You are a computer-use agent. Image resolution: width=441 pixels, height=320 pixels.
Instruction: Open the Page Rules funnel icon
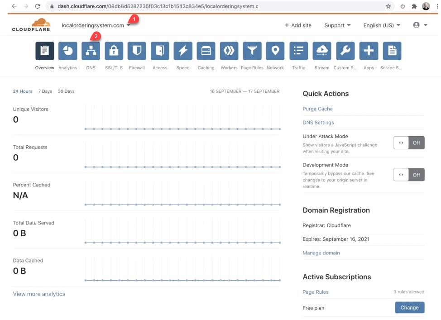pyautogui.click(x=252, y=51)
